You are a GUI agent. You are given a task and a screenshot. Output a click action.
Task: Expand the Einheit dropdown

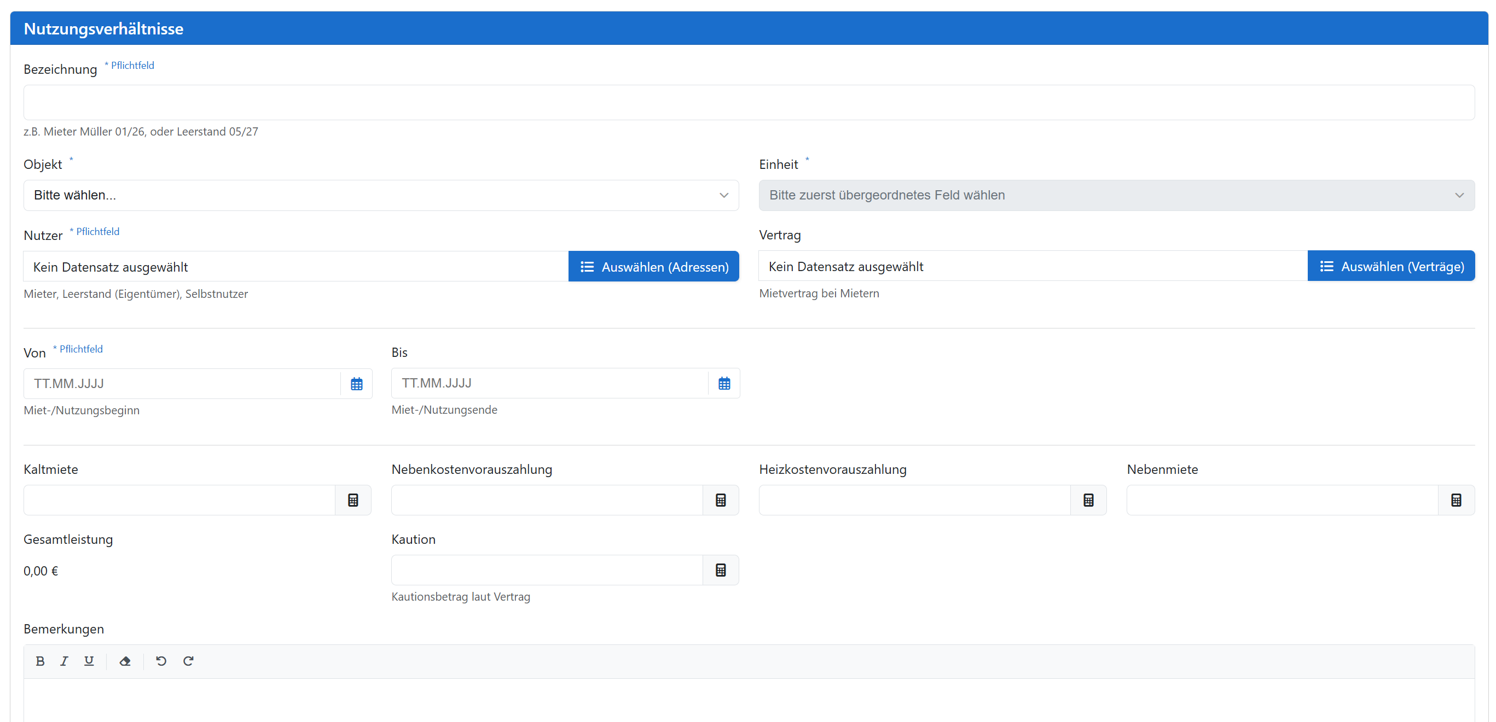pos(1116,195)
